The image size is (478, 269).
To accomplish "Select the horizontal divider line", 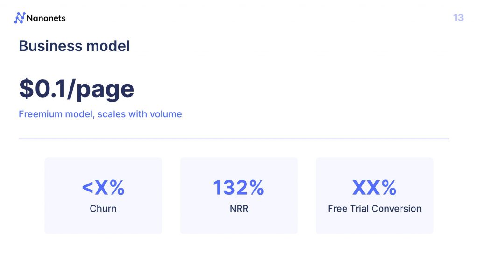I will (x=234, y=139).
